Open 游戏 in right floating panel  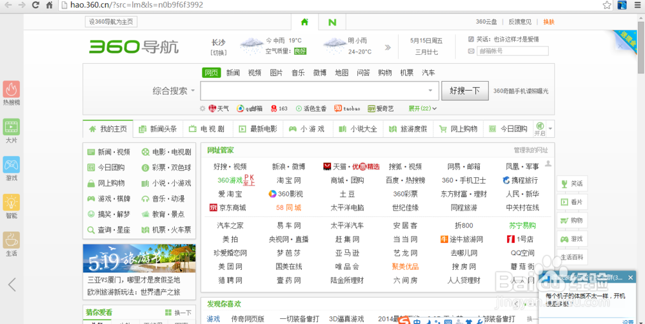[x=572, y=239]
